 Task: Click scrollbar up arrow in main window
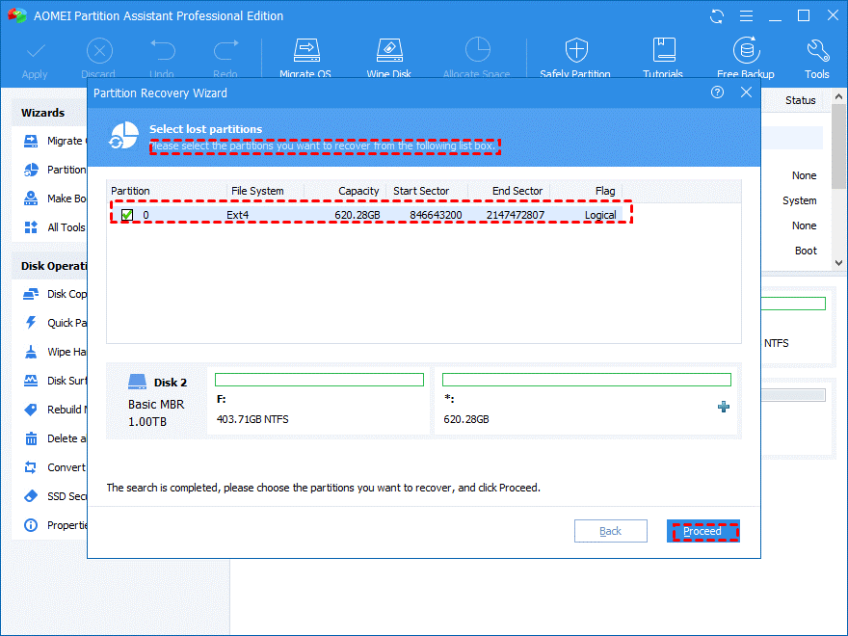(x=838, y=96)
